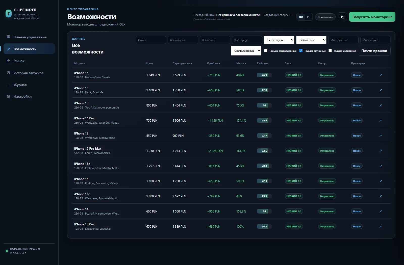Open the Все статусы dropdown
Screen dimensions: 404x265
tap(279, 40)
